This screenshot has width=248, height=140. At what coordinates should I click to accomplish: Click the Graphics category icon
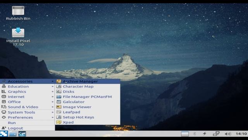pos(4,91)
